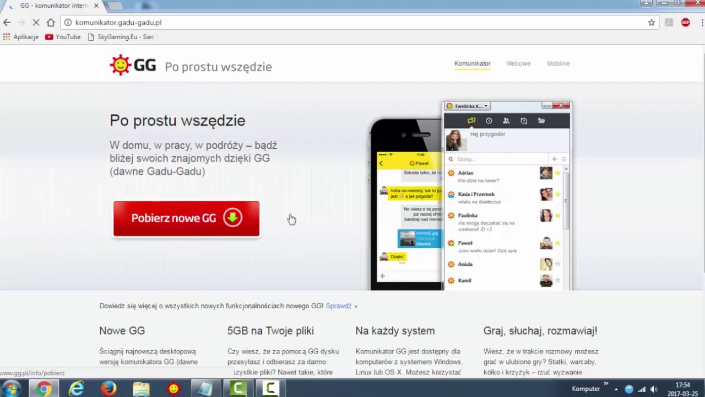Open the clock showing 17:54
Image resolution: width=705 pixels, height=397 pixels.
pos(682,389)
